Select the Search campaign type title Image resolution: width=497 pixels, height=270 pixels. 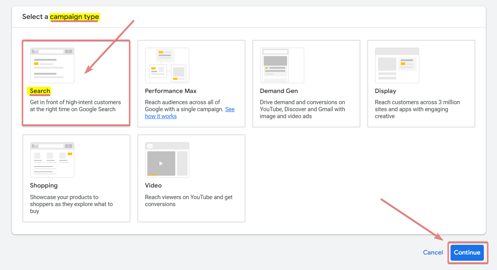(x=40, y=91)
